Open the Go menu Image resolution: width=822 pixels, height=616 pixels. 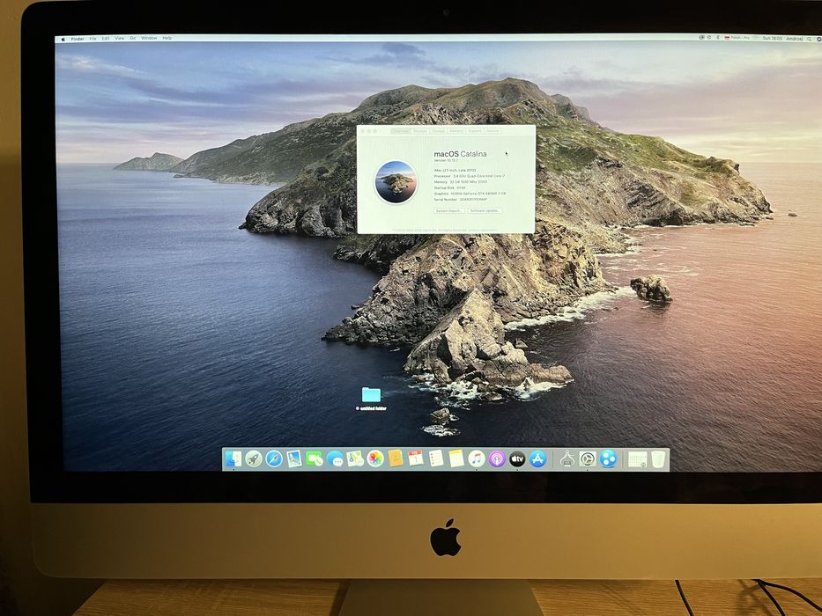click(133, 39)
